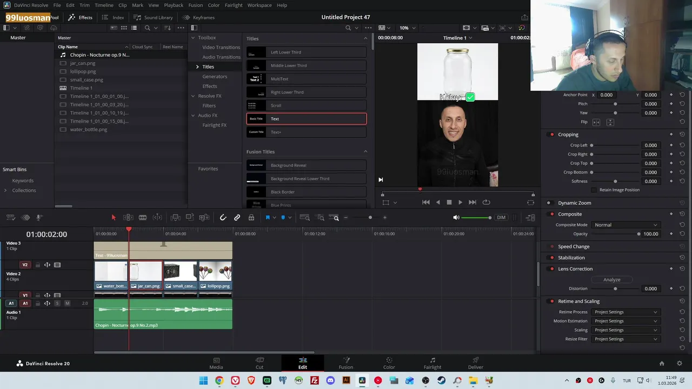Toggle Stabilization on or off
The height and width of the screenshot is (389, 692).
point(551,258)
